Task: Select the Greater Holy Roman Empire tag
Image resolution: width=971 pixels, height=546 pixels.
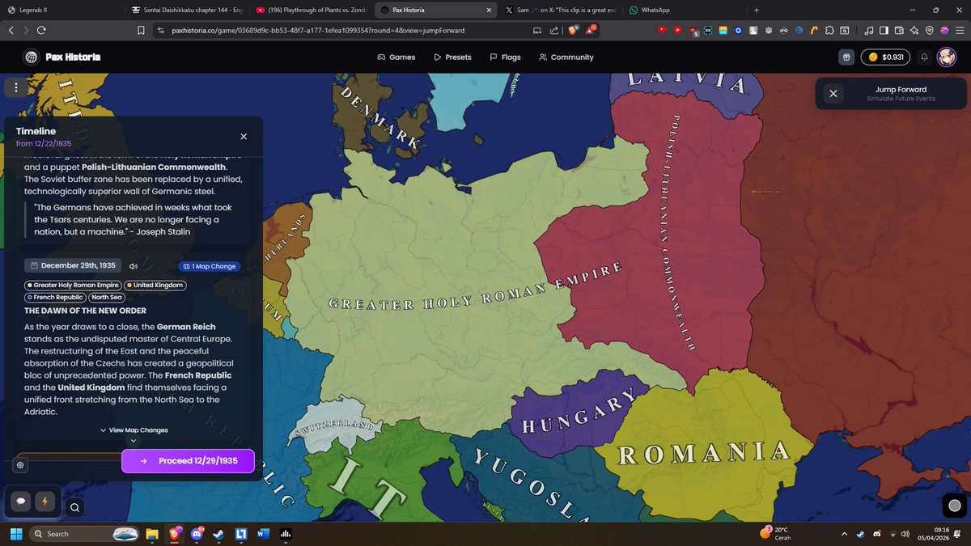Action: click(73, 286)
